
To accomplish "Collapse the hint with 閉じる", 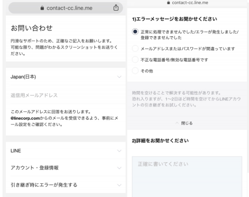I will 187,123.
